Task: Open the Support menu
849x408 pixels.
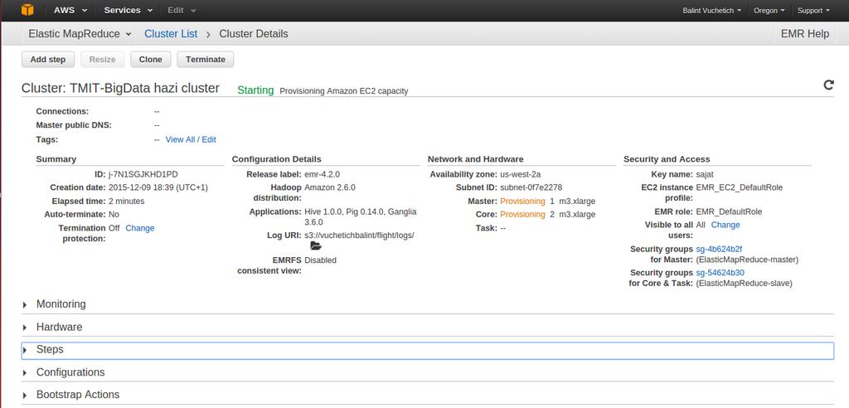Action: 814,10
